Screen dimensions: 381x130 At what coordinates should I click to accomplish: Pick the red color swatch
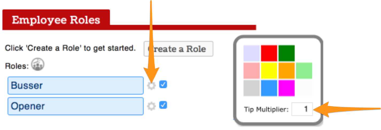coord(269,53)
